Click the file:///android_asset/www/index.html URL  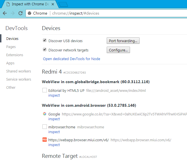tap(116, 90)
